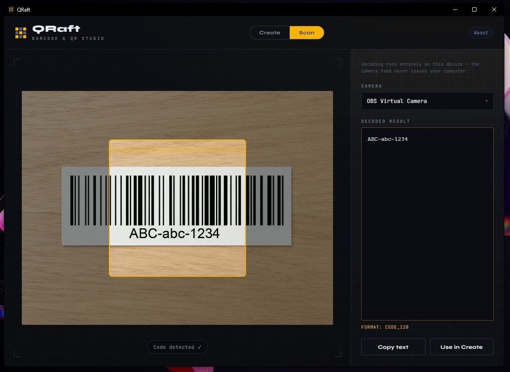510x372 pixels.
Task: Click the decoded ABC-abc-1234 text
Action: point(387,139)
